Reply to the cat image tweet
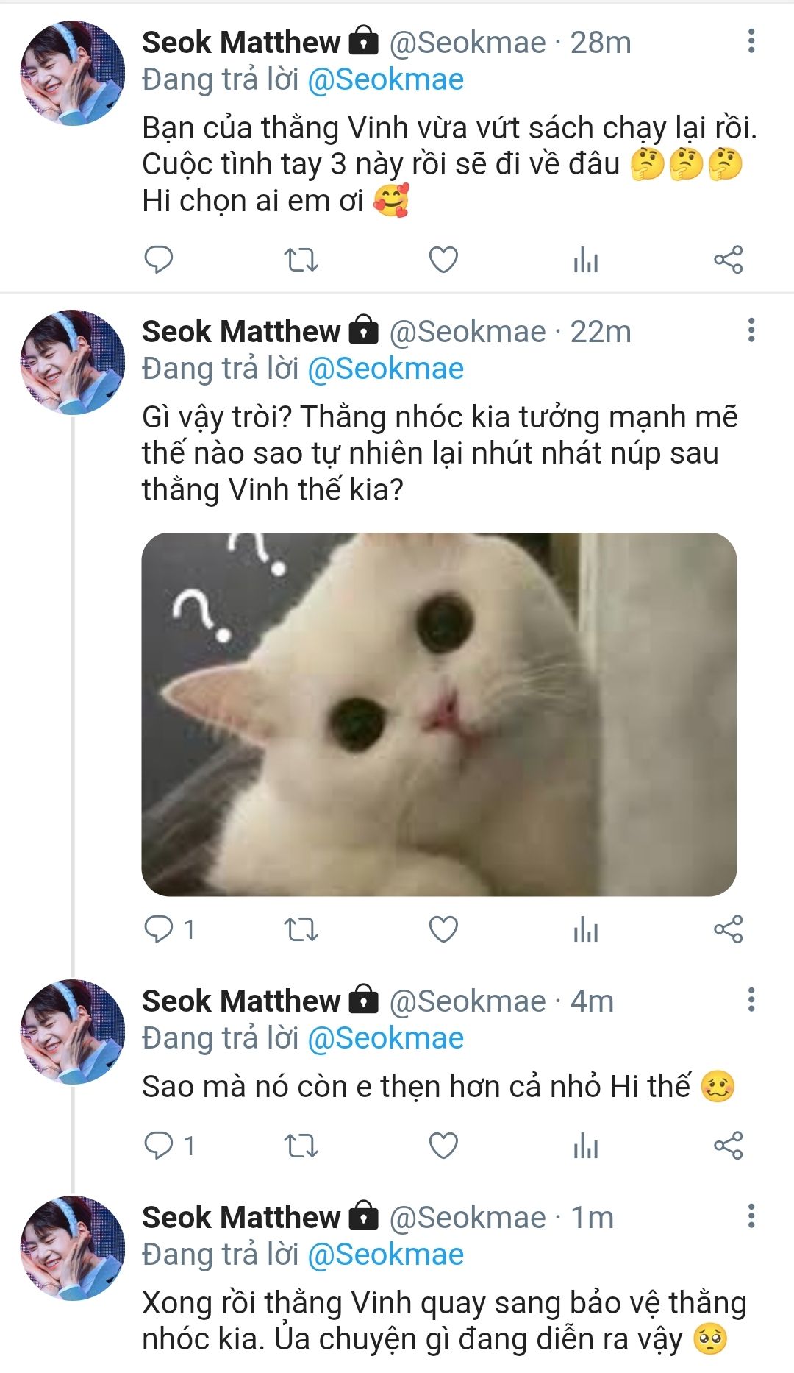The image size is (794, 1373). [x=158, y=929]
